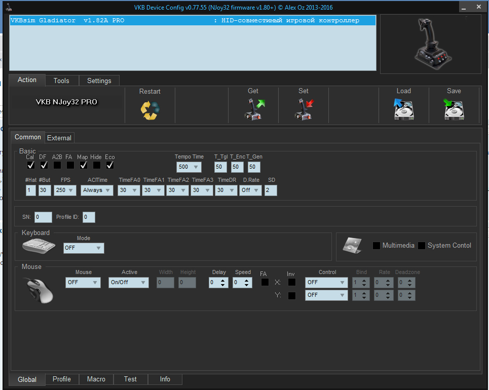Open the TimeFA3 dropdown
Image resolution: width=489 pixels, height=390 pixels.
202,190
